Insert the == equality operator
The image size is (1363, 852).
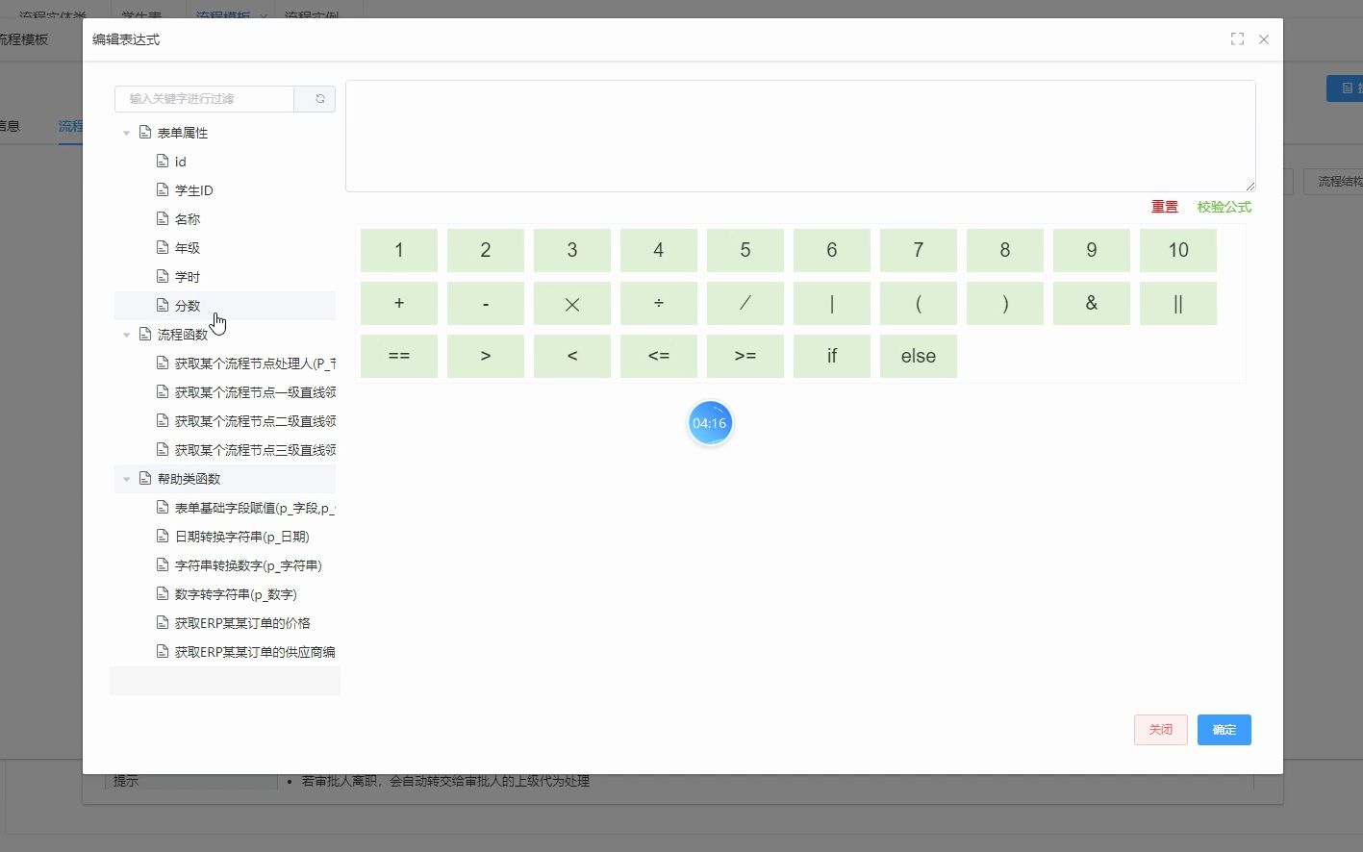point(399,356)
